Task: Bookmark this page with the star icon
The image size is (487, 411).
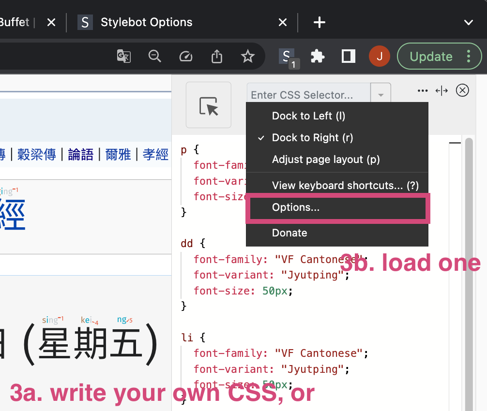Action: (248, 56)
